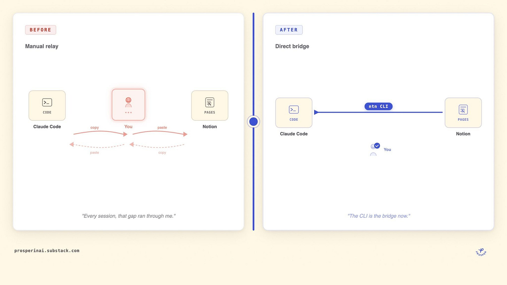
Task: Open the prosperinai.substack.com link
Action: (47, 251)
